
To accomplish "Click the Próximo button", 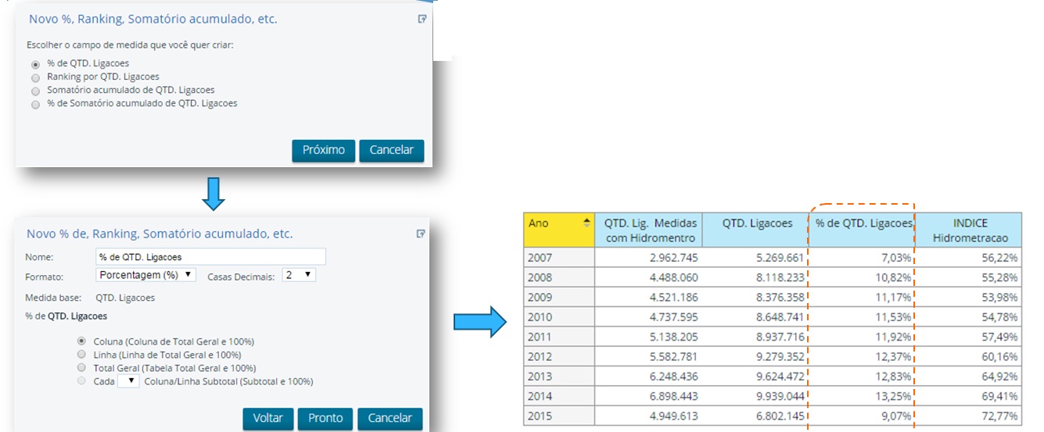I will click(x=323, y=150).
